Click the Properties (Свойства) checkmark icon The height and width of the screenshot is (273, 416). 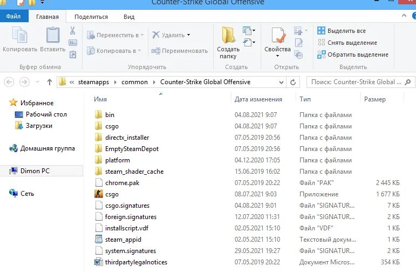(278, 35)
